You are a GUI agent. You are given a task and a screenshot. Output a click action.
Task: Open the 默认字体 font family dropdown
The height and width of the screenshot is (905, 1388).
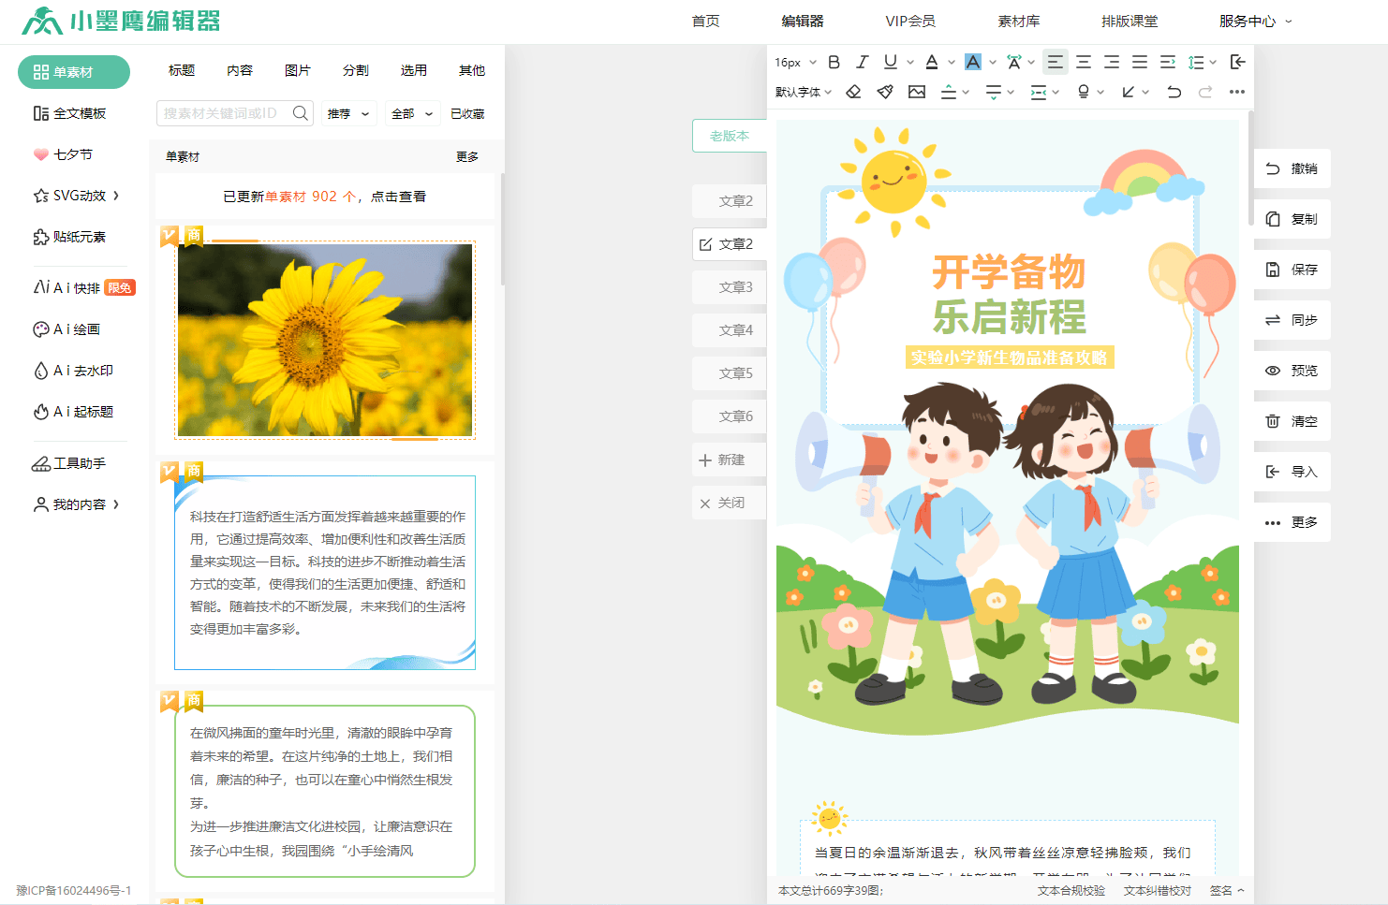coord(803,92)
